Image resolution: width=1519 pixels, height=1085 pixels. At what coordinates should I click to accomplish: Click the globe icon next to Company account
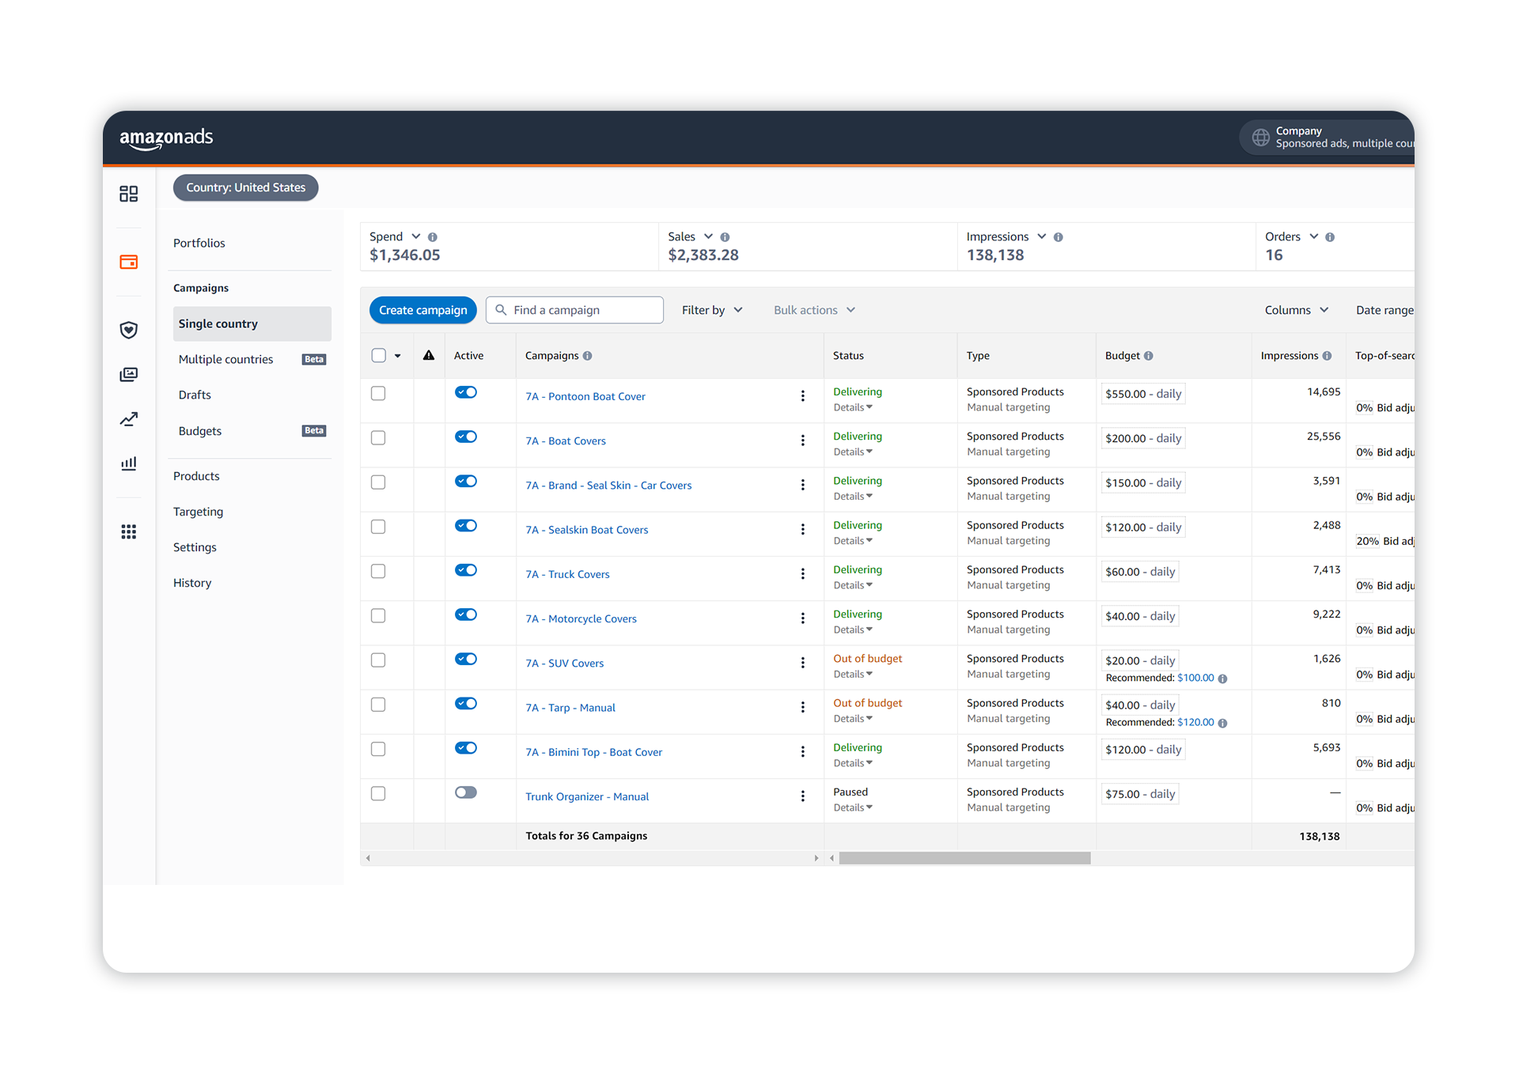pyautogui.click(x=1261, y=137)
